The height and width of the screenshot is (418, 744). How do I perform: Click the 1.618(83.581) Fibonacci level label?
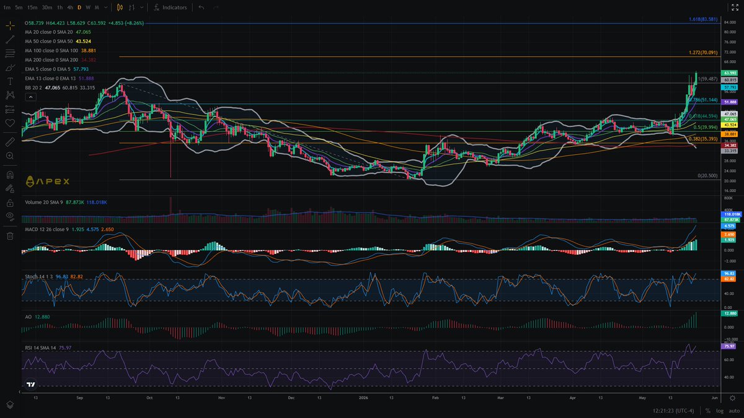point(703,20)
